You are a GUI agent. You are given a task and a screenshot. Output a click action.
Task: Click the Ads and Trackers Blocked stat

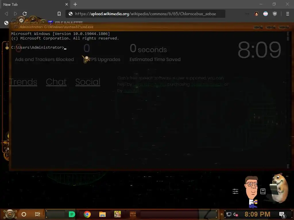pyautogui.click(x=45, y=60)
